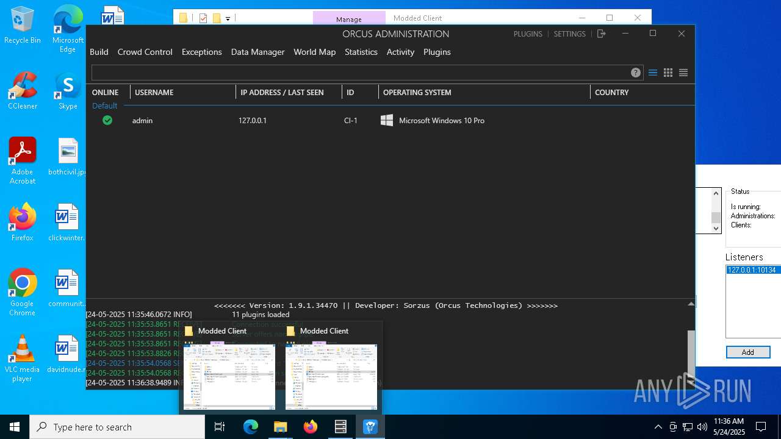
Task: Click the logout icon in Orcus title bar
Action: [x=601, y=34]
